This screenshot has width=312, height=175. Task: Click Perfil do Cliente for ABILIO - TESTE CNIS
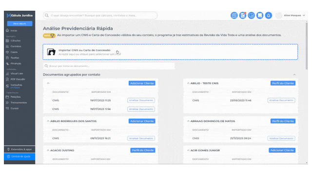click(283, 83)
